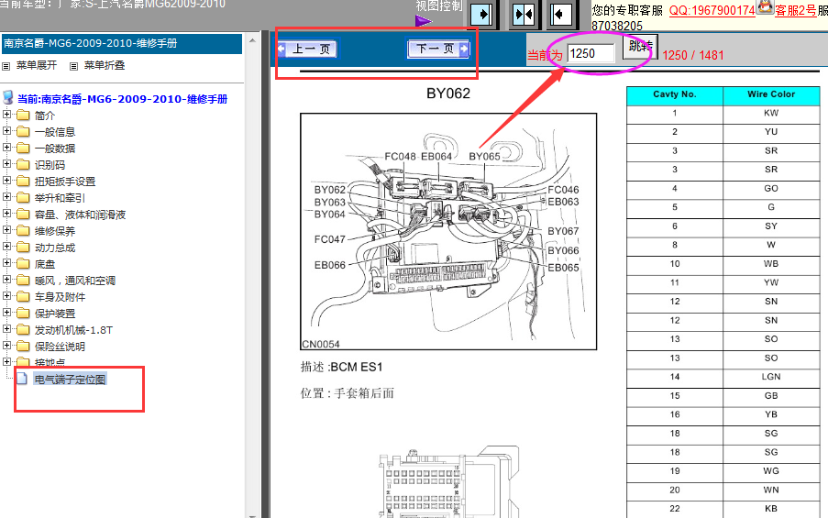This screenshot has width=828, height=518.
Task: Open the 底盘 folder label
Action: [x=45, y=264]
